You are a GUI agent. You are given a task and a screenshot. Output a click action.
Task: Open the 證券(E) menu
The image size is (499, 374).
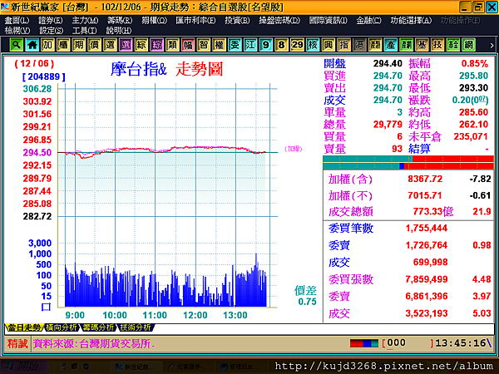[51, 21]
